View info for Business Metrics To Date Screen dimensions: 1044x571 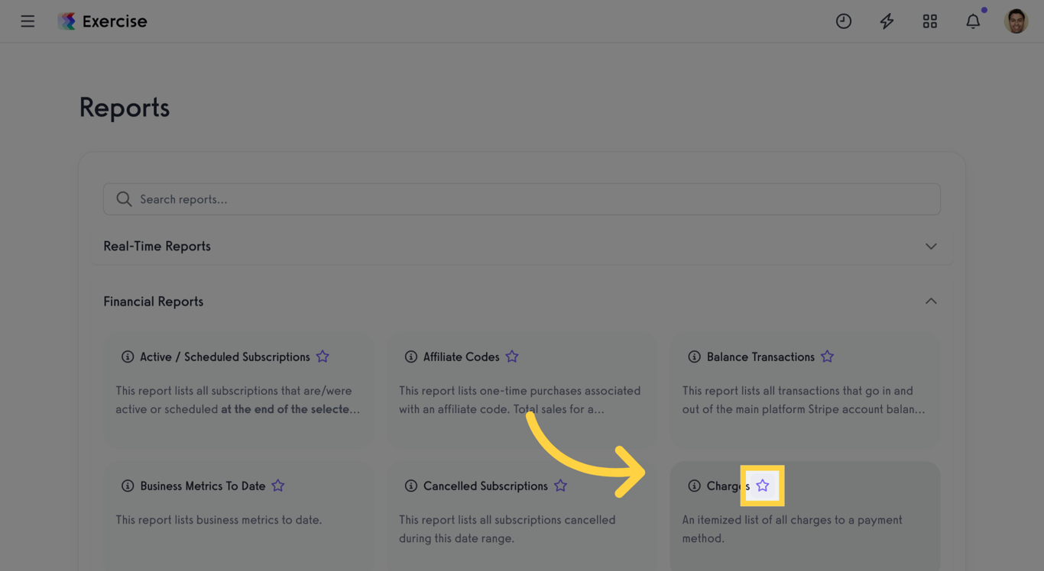127,486
